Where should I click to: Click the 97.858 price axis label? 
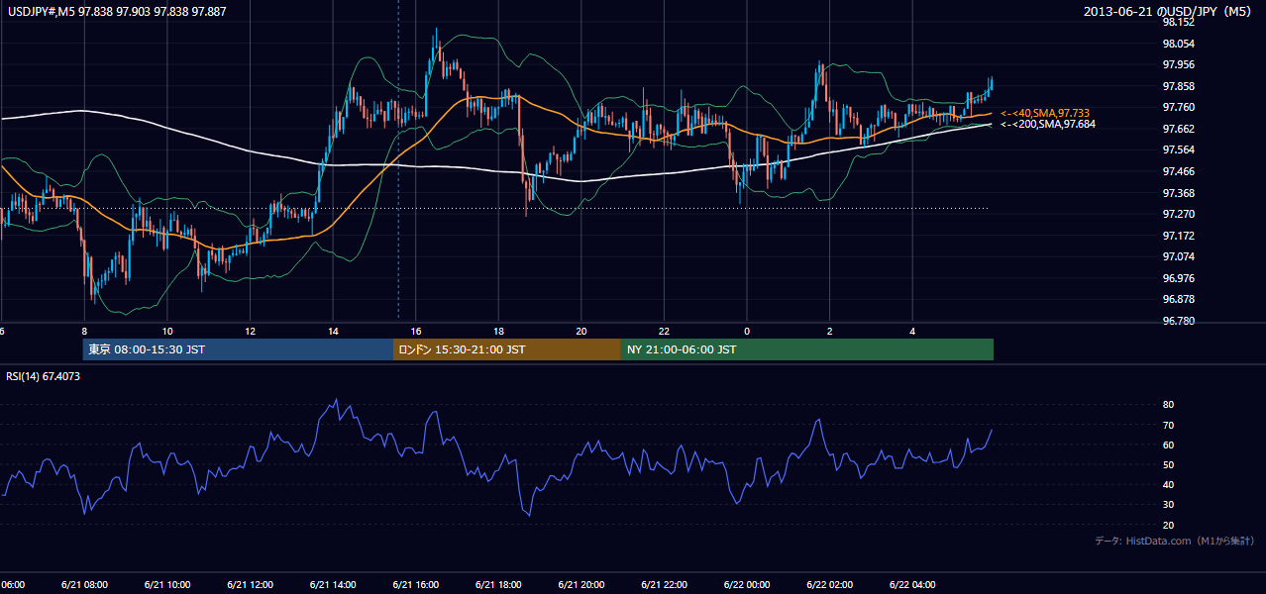pyautogui.click(x=1179, y=86)
